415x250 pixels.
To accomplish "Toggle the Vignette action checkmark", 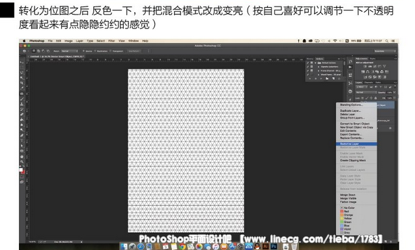I will pyautogui.click(x=308, y=67).
